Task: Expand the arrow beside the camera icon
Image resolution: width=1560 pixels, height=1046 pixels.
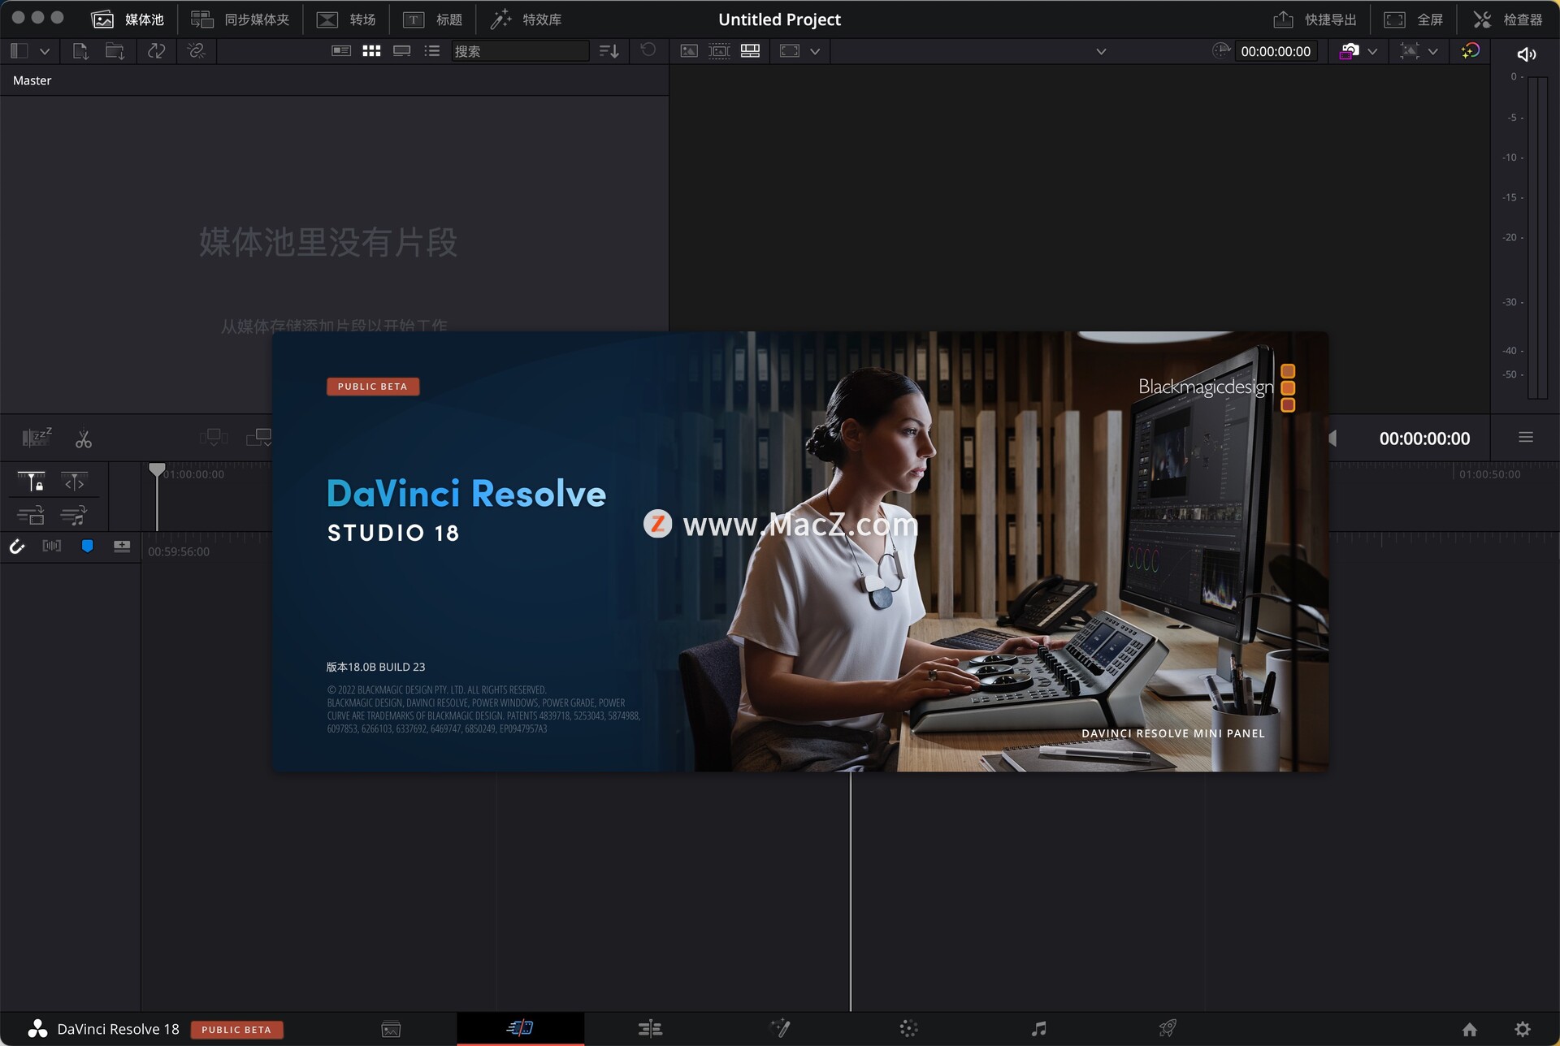Action: (1372, 51)
